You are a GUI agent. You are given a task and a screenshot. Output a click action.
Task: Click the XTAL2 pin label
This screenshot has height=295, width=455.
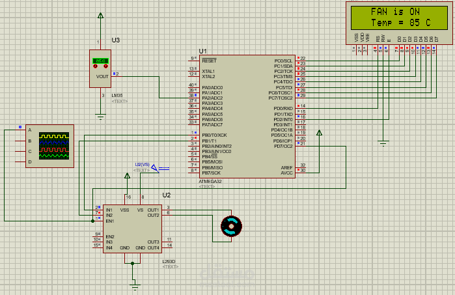208,77
